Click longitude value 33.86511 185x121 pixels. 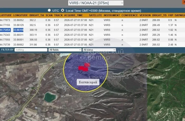pyautogui.click(x=18, y=35)
